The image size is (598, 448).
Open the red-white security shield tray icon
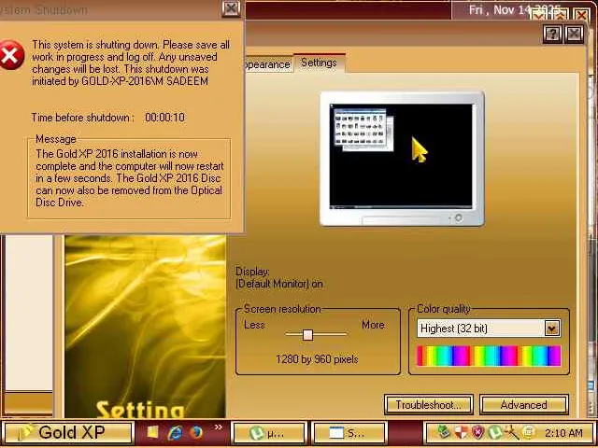coord(461,432)
